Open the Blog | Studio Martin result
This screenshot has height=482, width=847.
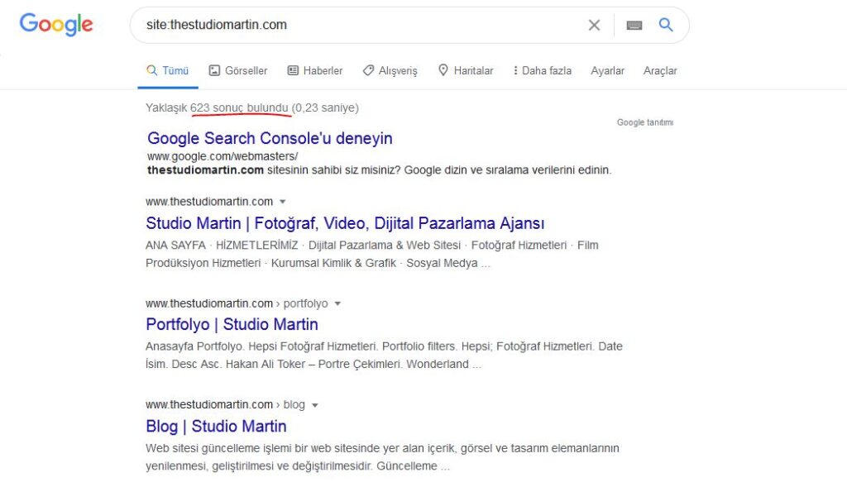[216, 426]
